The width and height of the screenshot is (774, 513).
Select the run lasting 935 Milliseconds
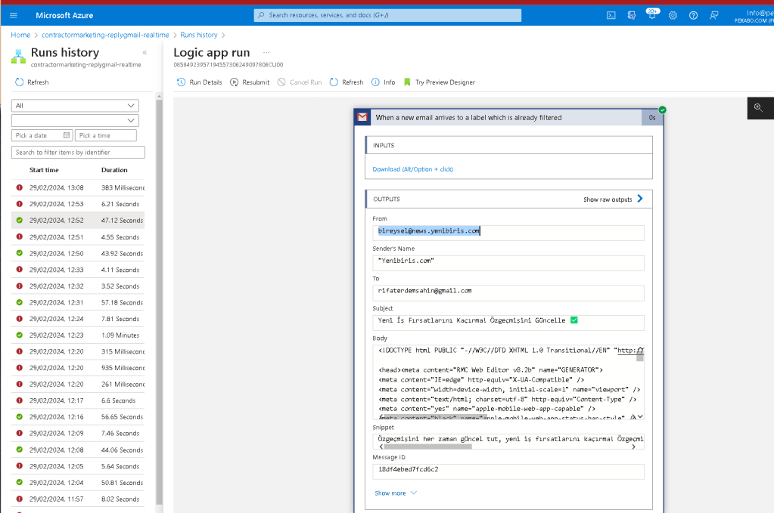(78, 368)
